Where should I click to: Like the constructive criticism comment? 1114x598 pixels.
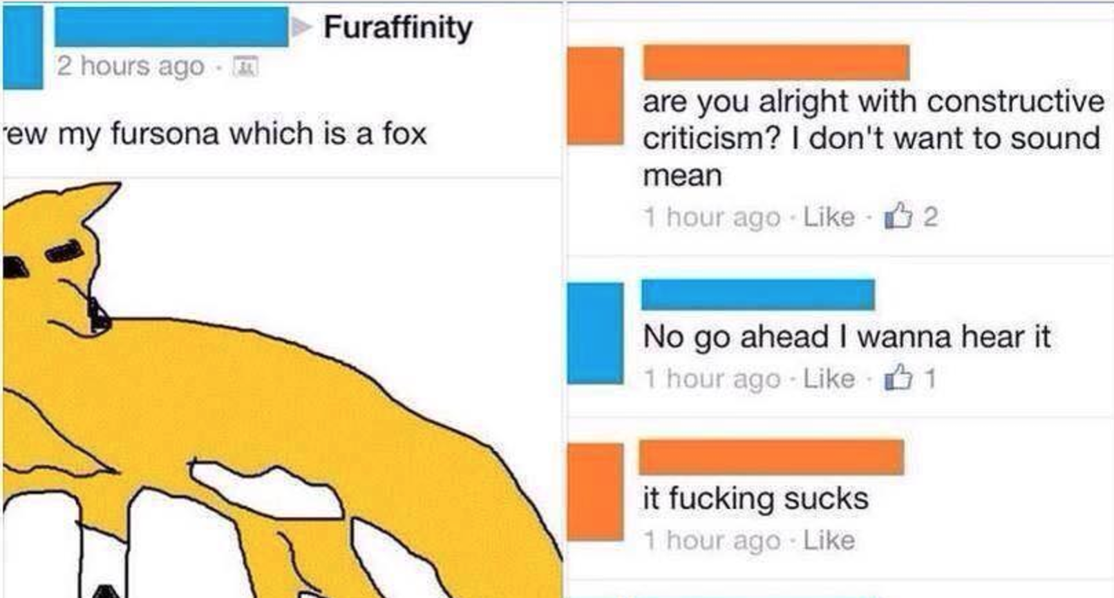[x=829, y=218]
